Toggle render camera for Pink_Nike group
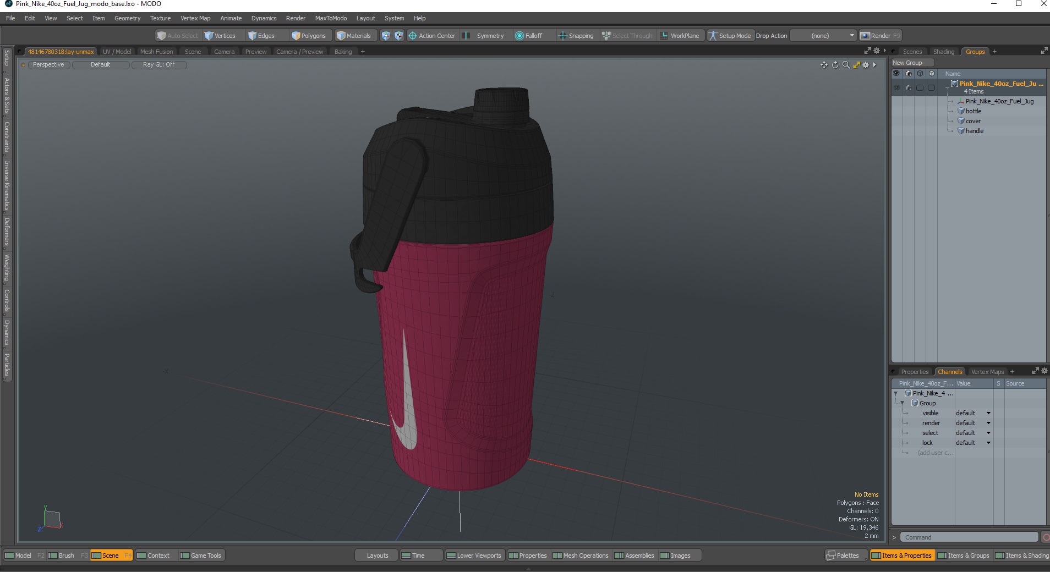The image size is (1050, 572). click(x=909, y=87)
